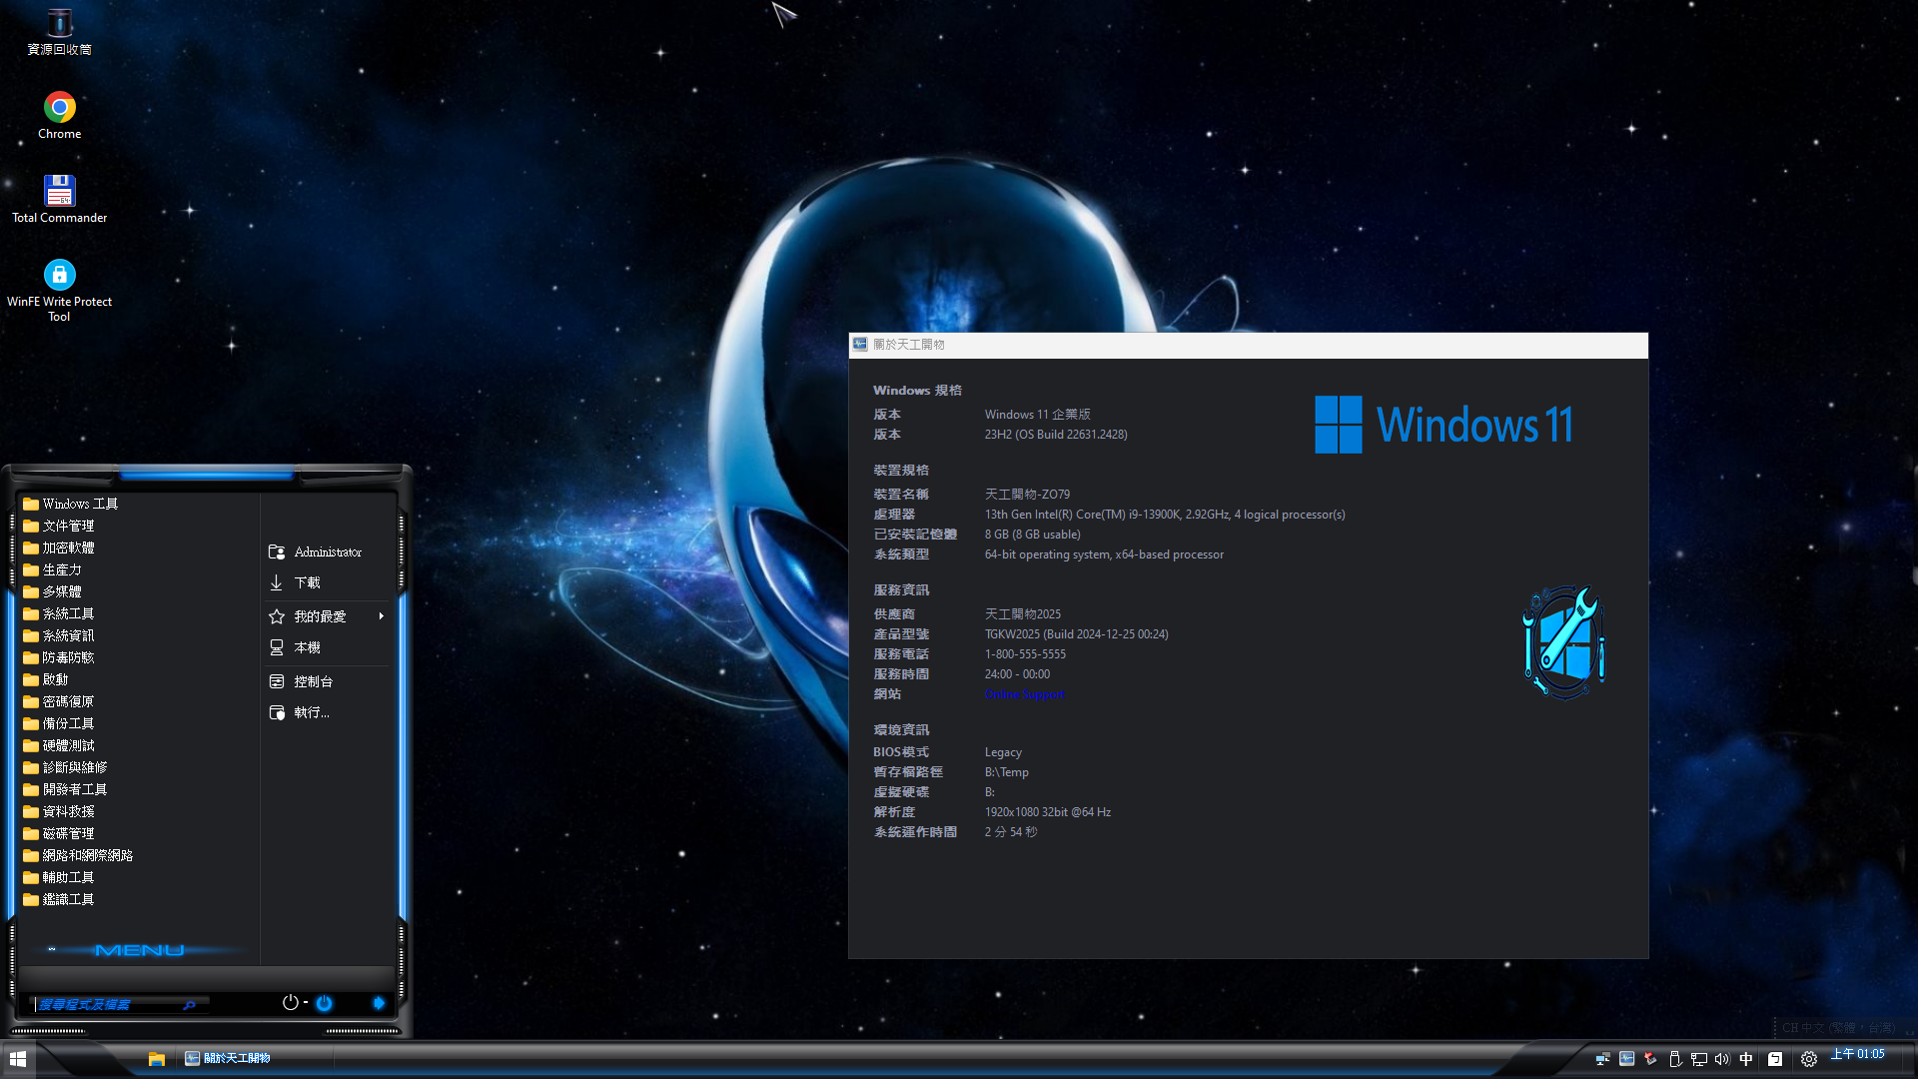Open the 磁碟管理 folder entry
1918x1079 pixels.
pyautogui.click(x=68, y=833)
